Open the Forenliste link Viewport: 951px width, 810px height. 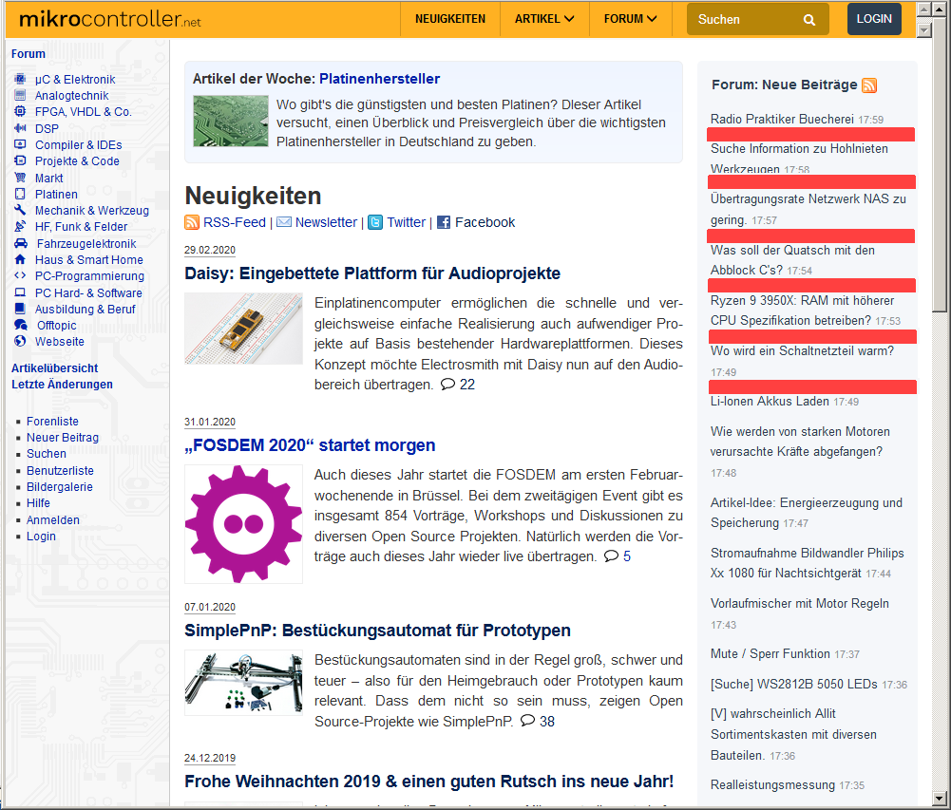[52, 422]
